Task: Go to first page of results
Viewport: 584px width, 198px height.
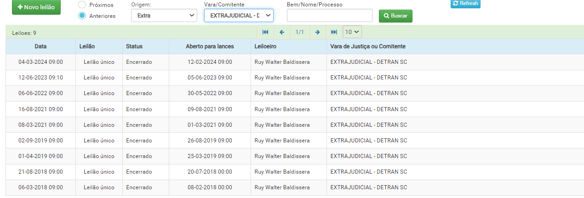Action: click(x=265, y=32)
